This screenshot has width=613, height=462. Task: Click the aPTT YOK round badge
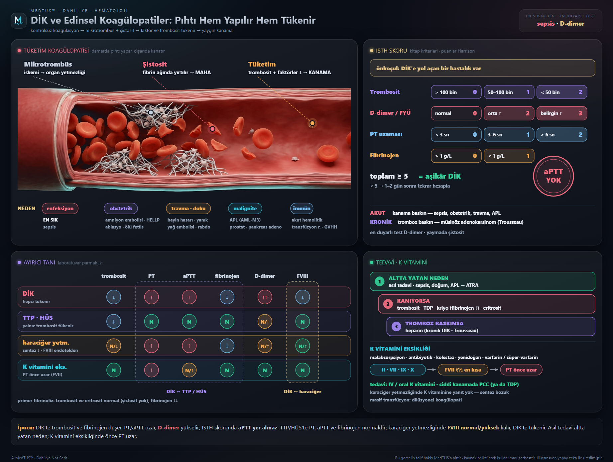point(553,176)
